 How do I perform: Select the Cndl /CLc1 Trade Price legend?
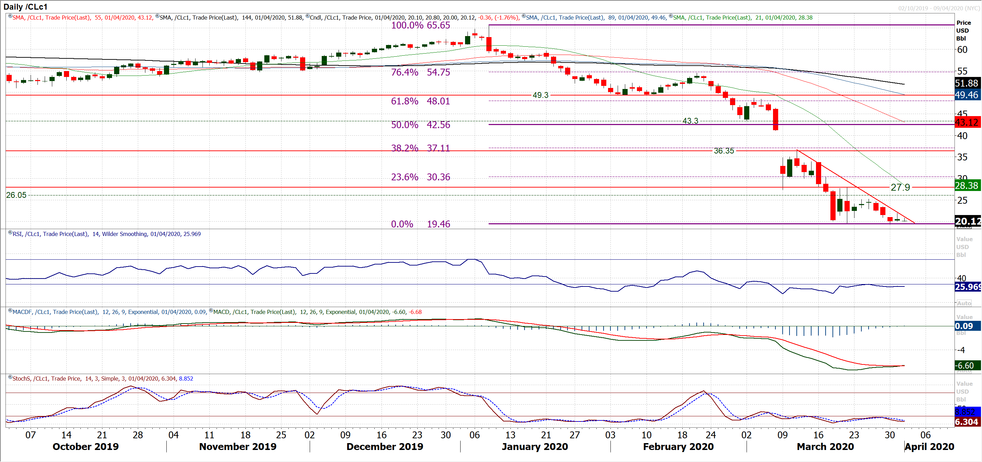coord(415,18)
